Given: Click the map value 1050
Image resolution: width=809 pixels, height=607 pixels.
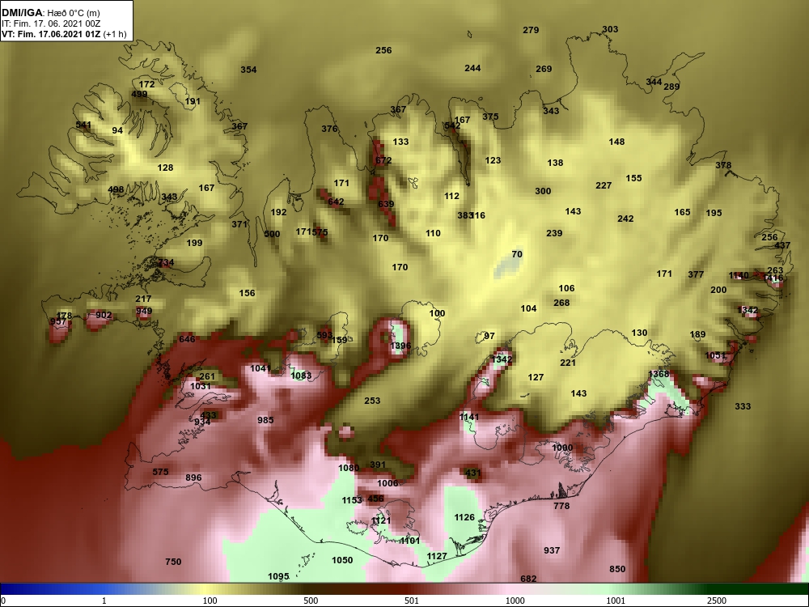Looking at the screenshot, I should 342,561.
